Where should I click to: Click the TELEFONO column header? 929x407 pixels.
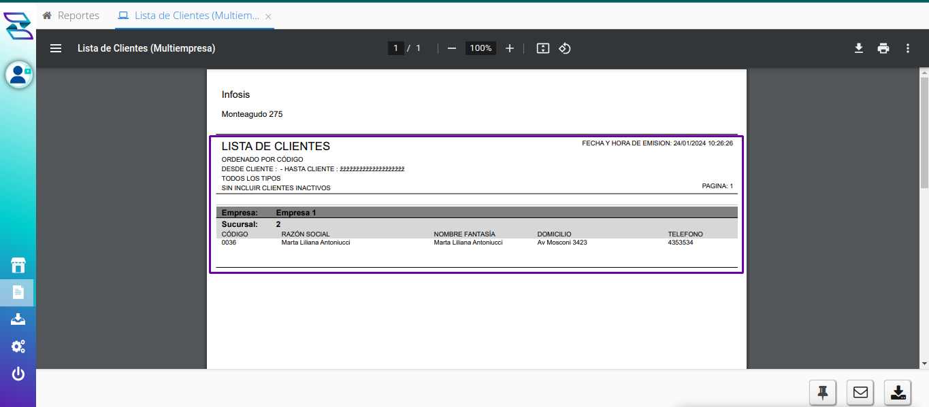pyautogui.click(x=685, y=234)
